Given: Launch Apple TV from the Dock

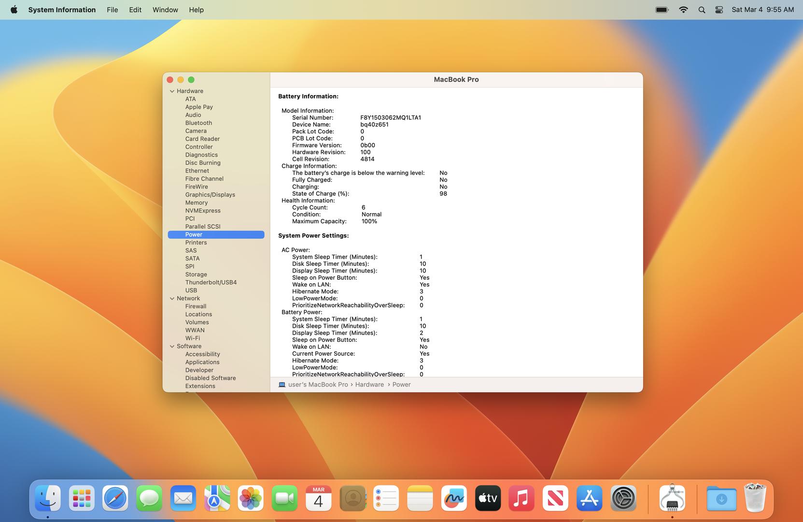Looking at the screenshot, I should click(488, 498).
